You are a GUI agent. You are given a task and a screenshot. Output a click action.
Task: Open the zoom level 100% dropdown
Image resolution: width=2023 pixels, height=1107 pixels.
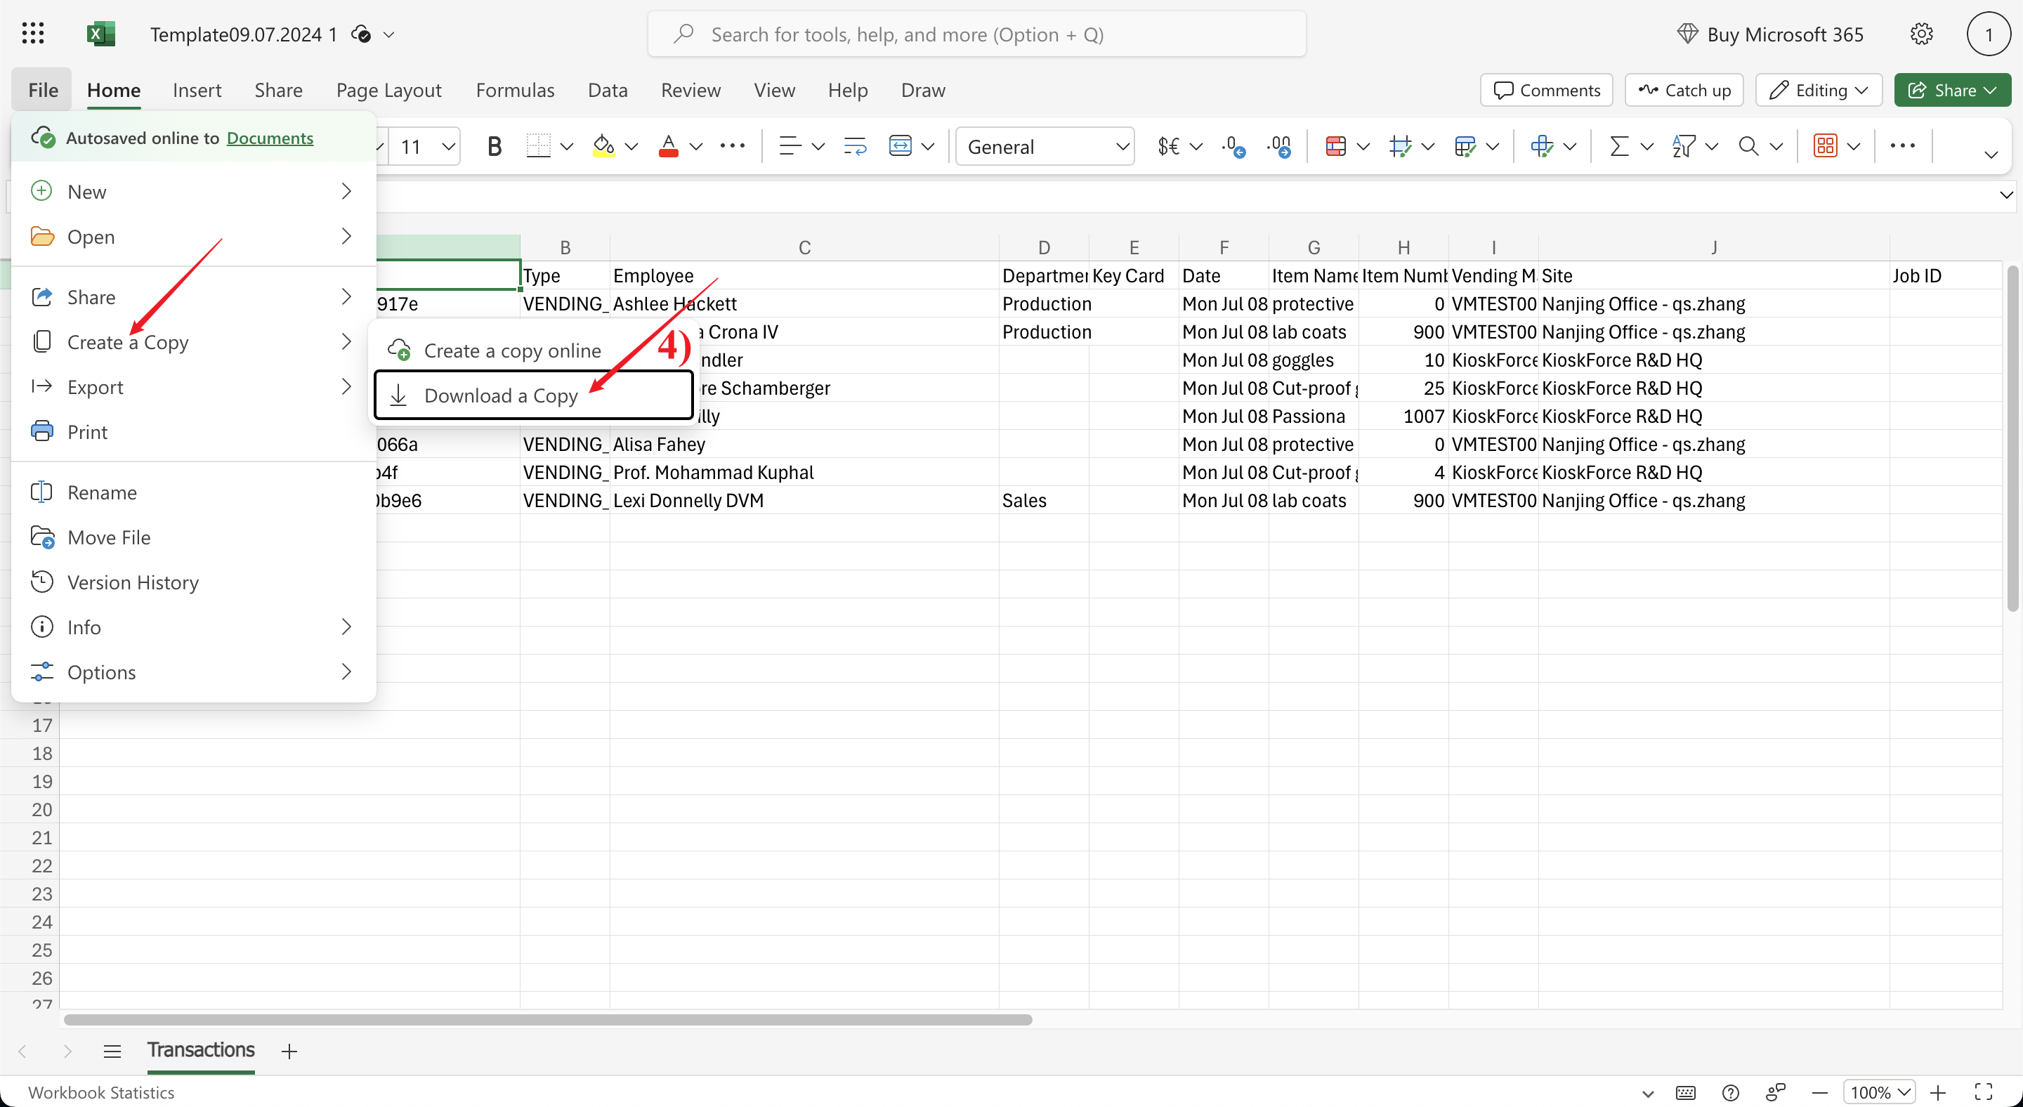coord(1879,1092)
